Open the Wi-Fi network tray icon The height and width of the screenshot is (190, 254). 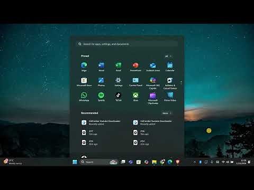pos(223,162)
